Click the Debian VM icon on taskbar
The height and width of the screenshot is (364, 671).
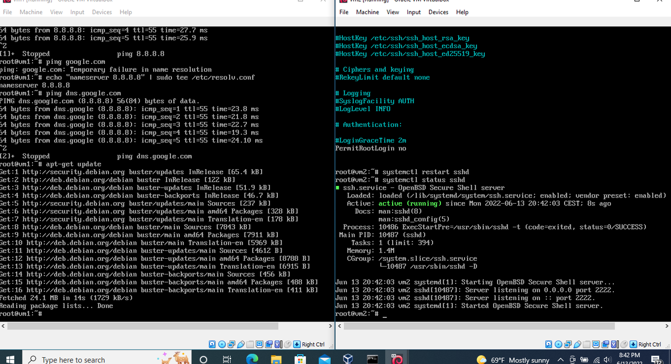pos(397,359)
